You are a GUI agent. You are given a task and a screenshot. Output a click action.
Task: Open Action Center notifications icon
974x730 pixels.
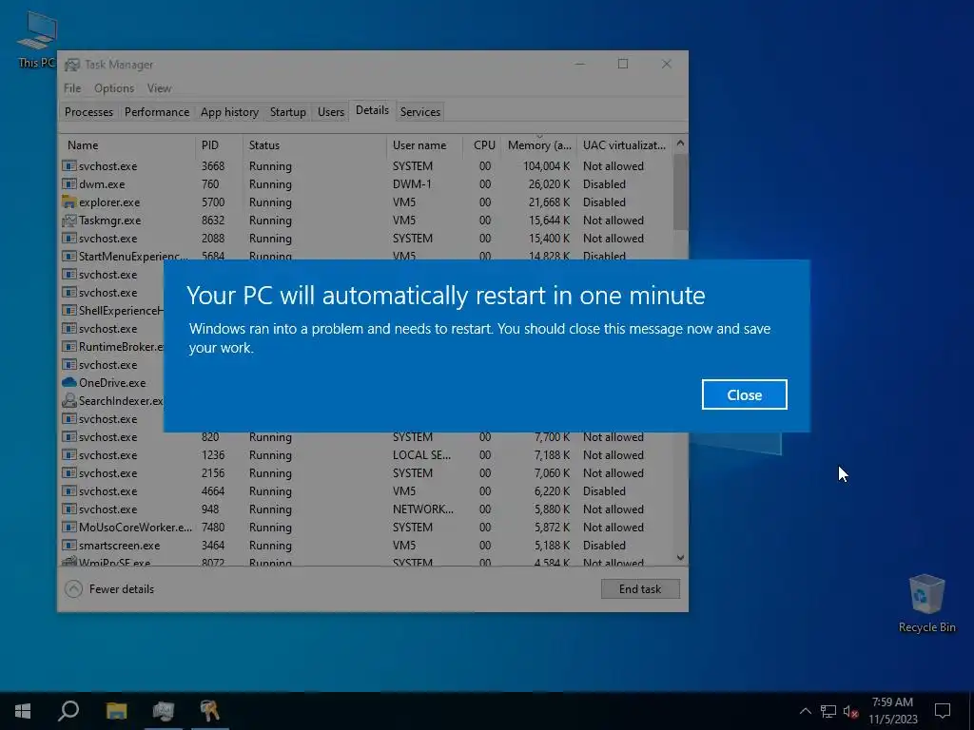click(x=943, y=711)
